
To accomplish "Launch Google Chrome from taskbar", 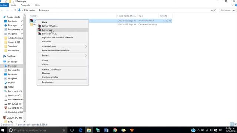I will click(x=115, y=130).
